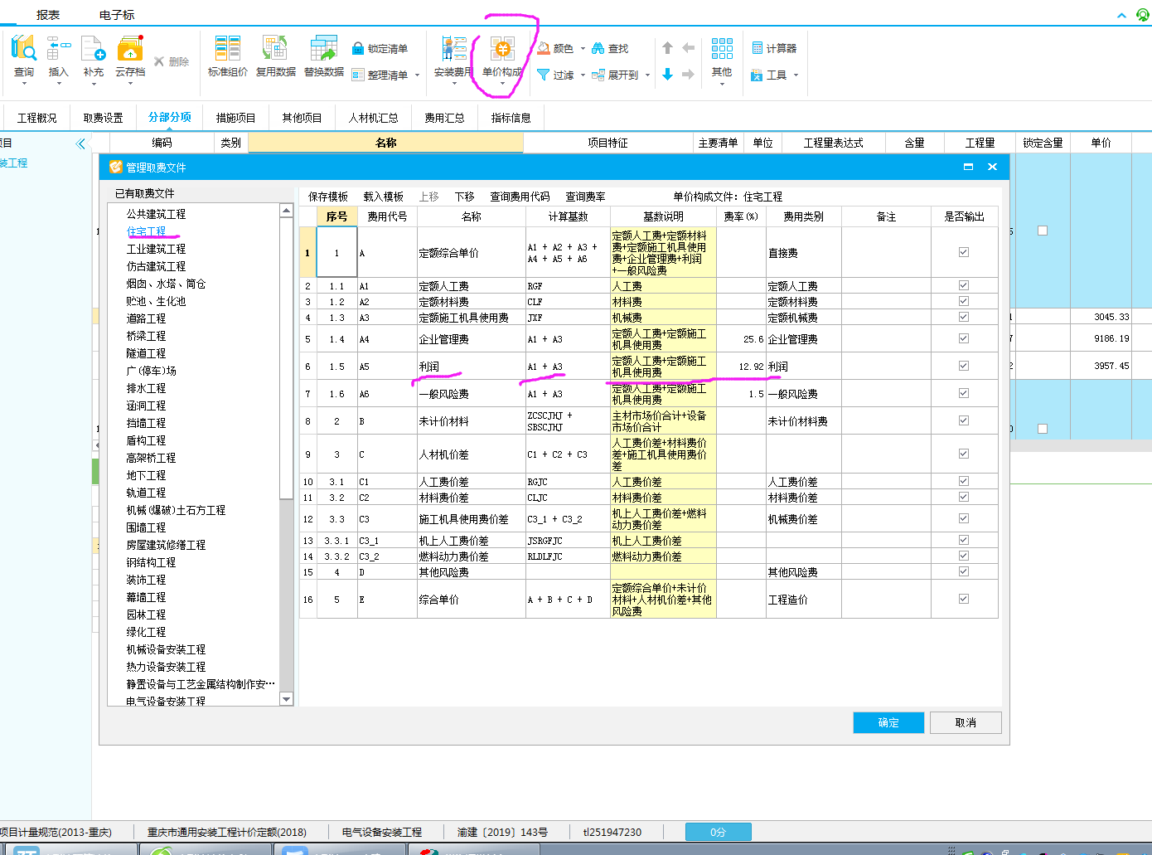The height and width of the screenshot is (855, 1152).
Task: Toggle 是否输出 for 未计价材料 row
Action: pos(964,420)
